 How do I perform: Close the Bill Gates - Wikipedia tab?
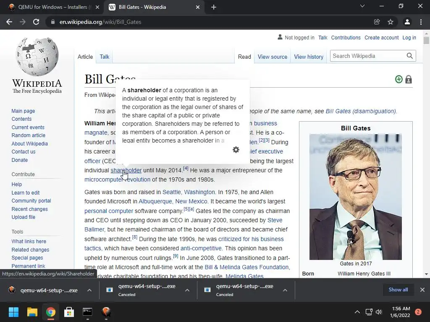click(198, 7)
